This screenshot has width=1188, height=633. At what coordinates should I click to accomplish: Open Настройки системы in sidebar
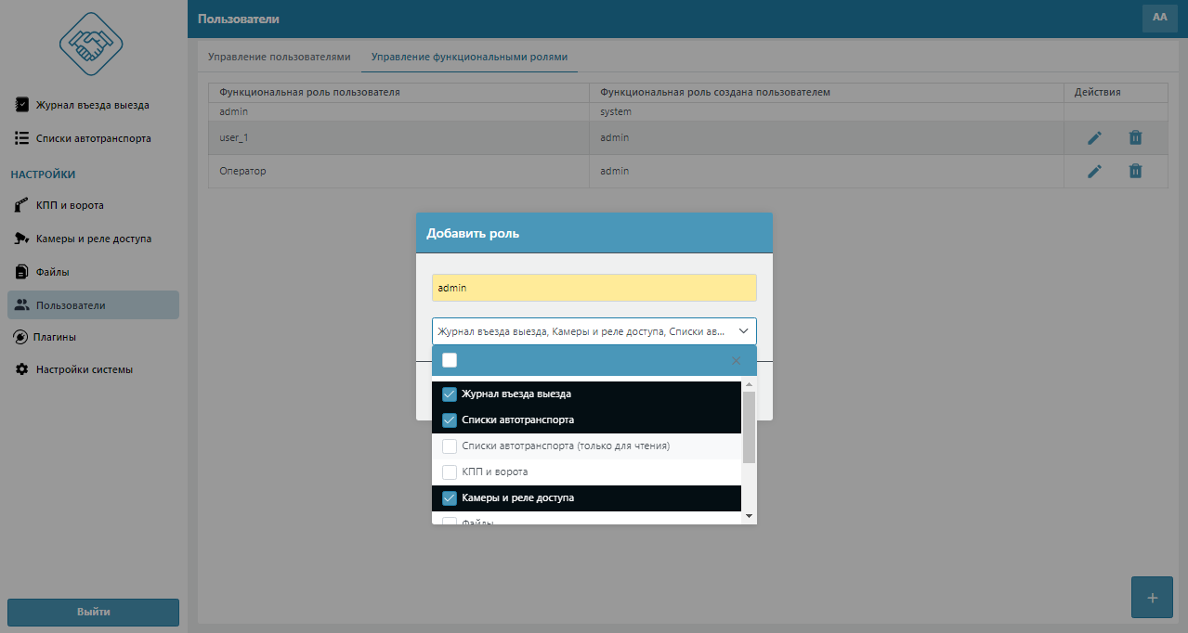pyautogui.click(x=85, y=369)
